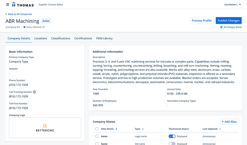Check the Legal name alias row checkbox
The image size is (247, 145).
coord(97,136)
